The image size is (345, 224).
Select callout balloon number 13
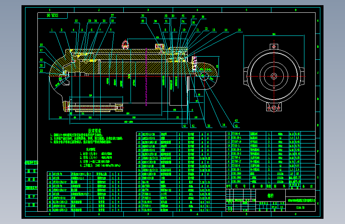tap(214, 30)
